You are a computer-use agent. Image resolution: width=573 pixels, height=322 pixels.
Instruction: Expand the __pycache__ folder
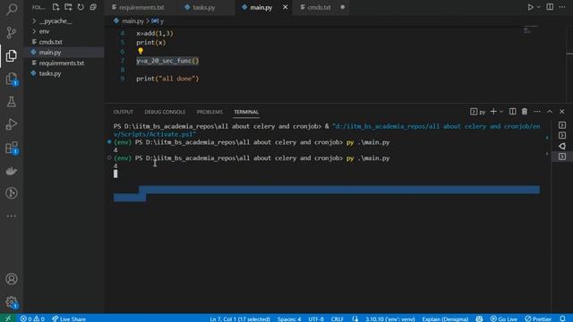tap(55, 21)
